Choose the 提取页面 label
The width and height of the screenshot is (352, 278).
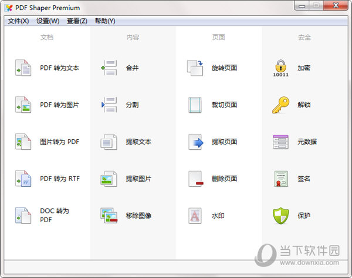pyautogui.click(x=224, y=142)
